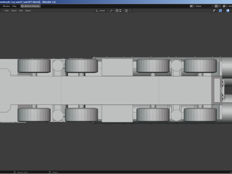This screenshot has height=174, width=232.
Task: Click the new scene icon
Action: 216,6
